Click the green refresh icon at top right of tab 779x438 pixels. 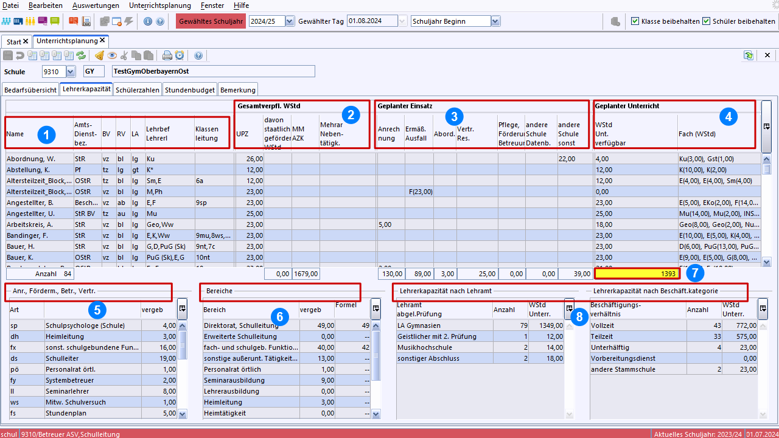pyautogui.click(x=749, y=55)
